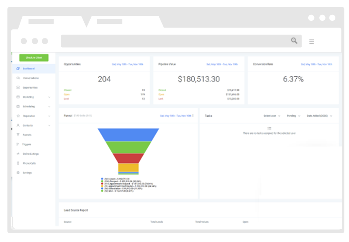Click the blue top segment of funnel chart

(128, 134)
